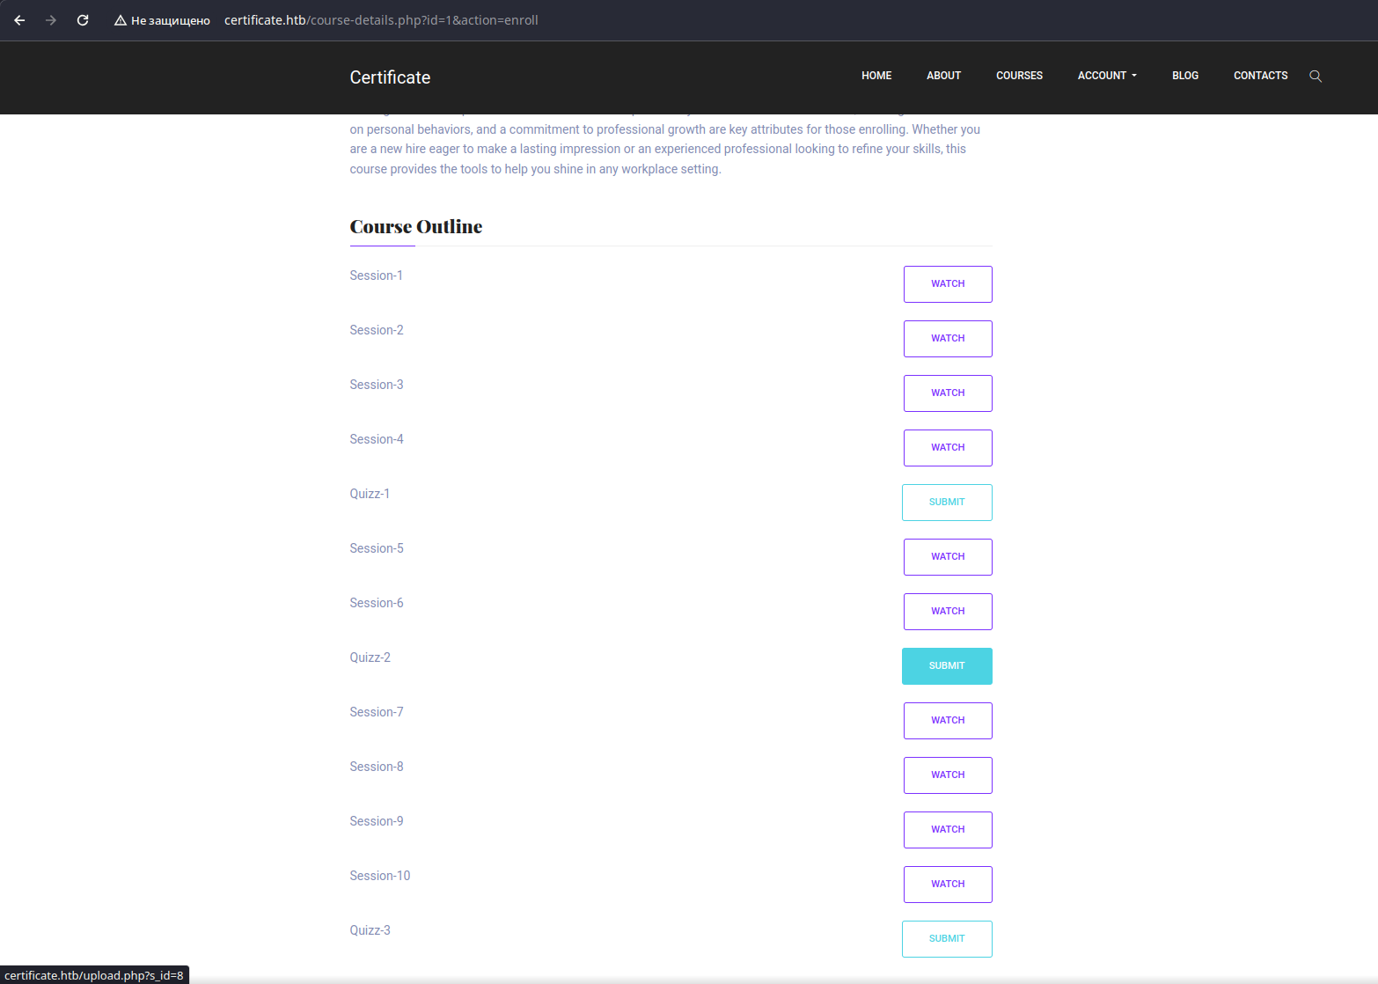Click the highlighted Submit for Quizz-2
The width and height of the screenshot is (1378, 984).
[947, 666]
